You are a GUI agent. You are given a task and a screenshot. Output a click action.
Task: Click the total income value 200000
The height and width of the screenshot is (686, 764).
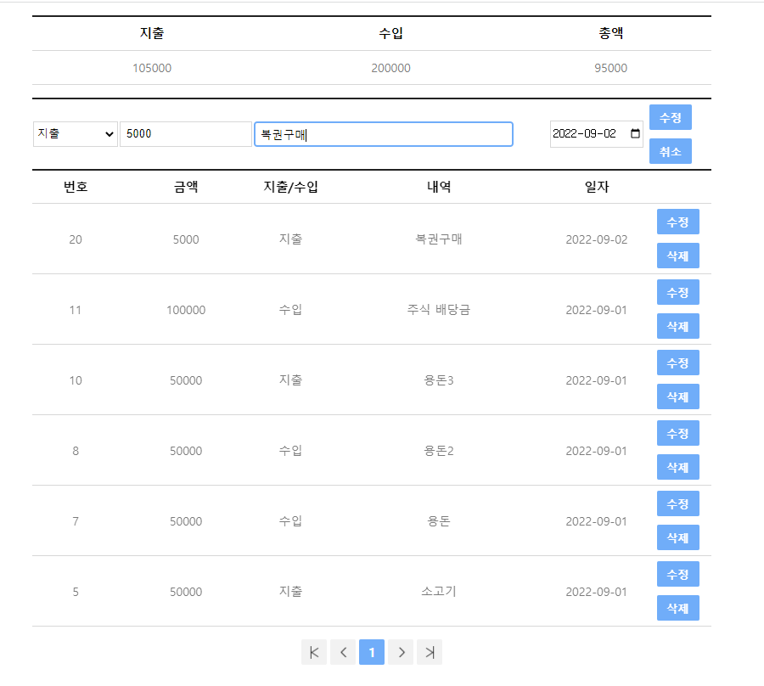[390, 68]
